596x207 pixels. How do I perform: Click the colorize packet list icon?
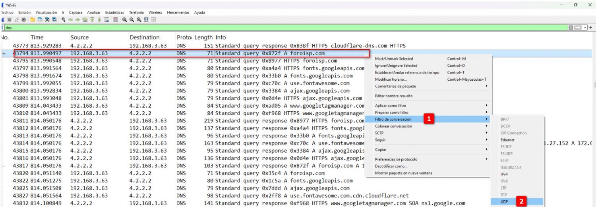tap(115, 20)
